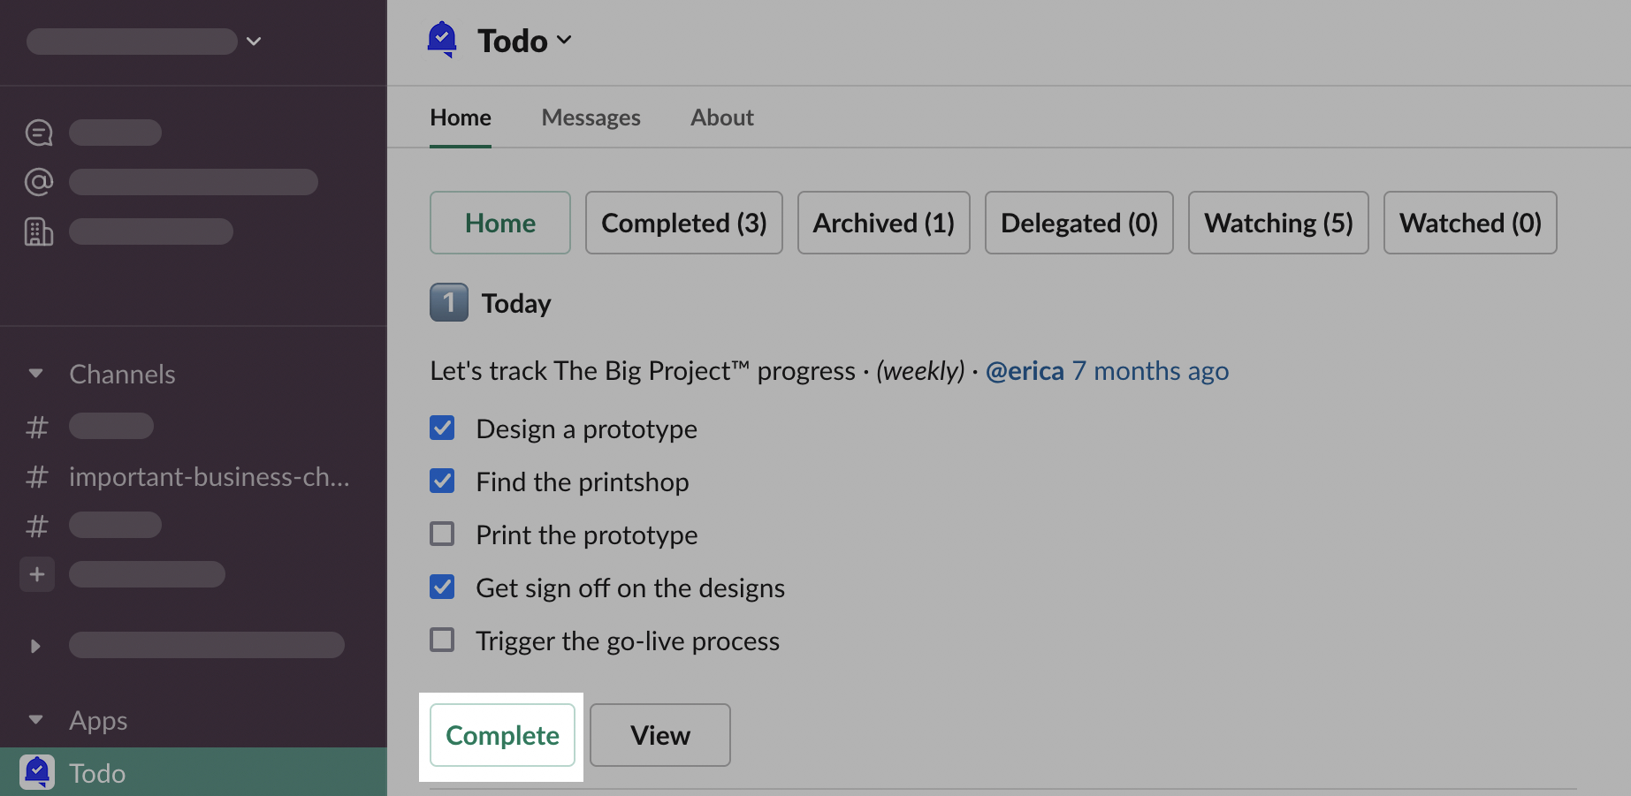The width and height of the screenshot is (1631, 796).
Task: Click the Todo app icon in sidebar
Action: (x=37, y=772)
